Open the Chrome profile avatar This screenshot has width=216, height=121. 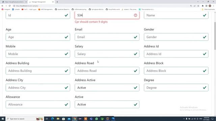click(210, 6)
